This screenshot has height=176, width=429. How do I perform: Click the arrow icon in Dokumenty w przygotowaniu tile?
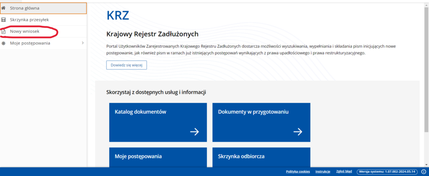pyautogui.click(x=297, y=132)
